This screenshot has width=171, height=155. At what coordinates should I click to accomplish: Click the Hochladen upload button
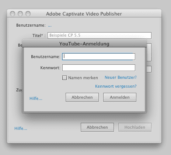click(x=135, y=127)
